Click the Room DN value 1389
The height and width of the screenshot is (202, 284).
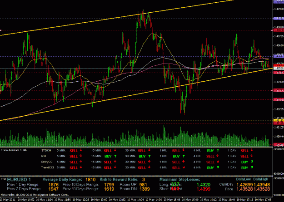(144, 189)
